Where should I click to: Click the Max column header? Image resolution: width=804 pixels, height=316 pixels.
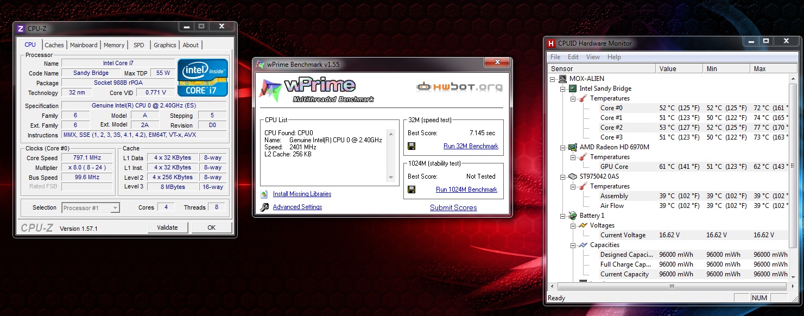pos(769,69)
